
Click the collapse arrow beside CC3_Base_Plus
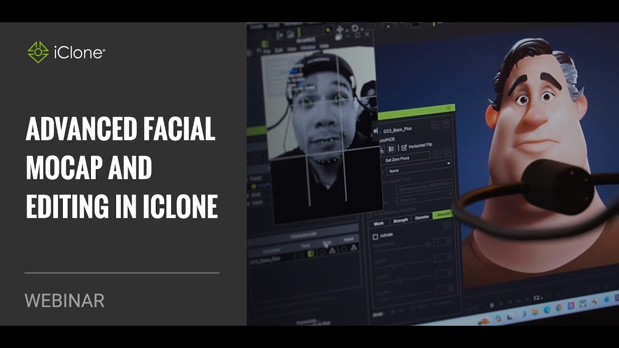tap(375, 131)
